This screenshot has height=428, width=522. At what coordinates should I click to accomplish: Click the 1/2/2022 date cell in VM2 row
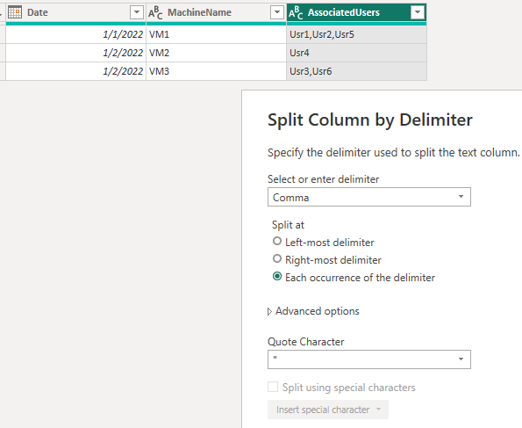(x=76, y=53)
